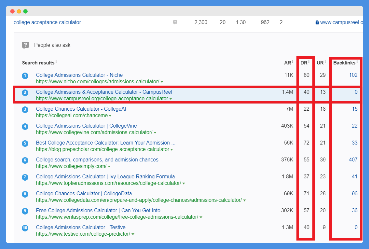The height and width of the screenshot is (249, 369).
Task: Expand the niche.com URL dropdown arrow
Action: tap(162, 82)
